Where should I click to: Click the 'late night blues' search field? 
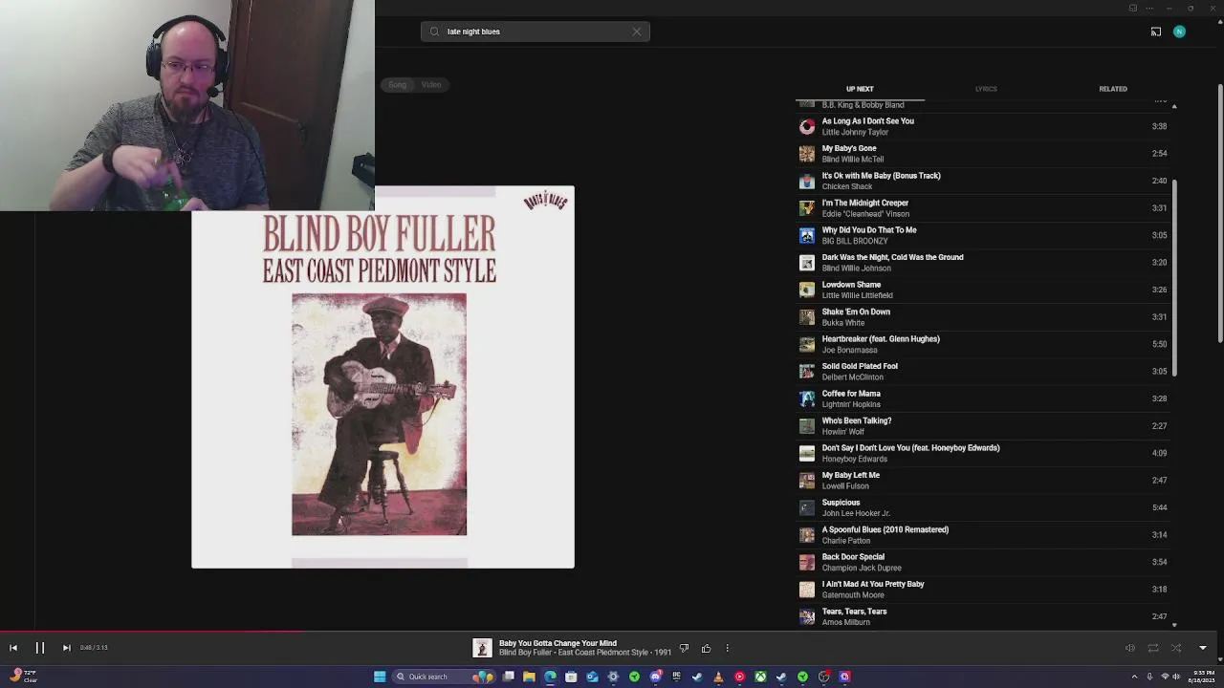535,32
